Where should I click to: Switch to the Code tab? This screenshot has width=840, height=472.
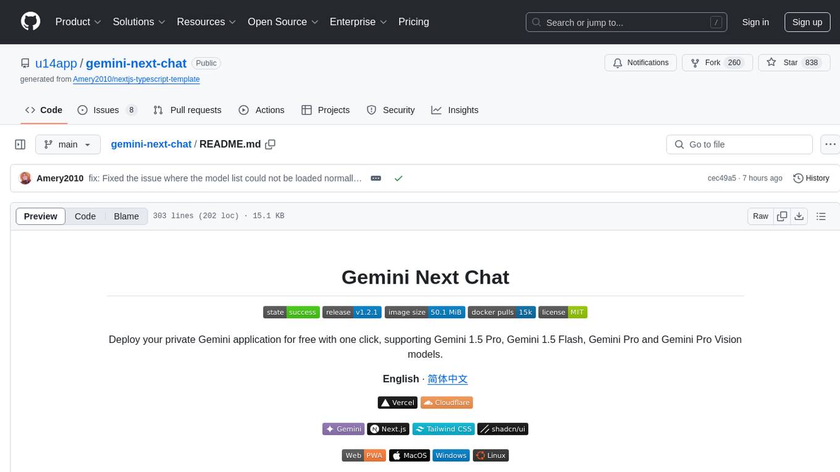44,110
